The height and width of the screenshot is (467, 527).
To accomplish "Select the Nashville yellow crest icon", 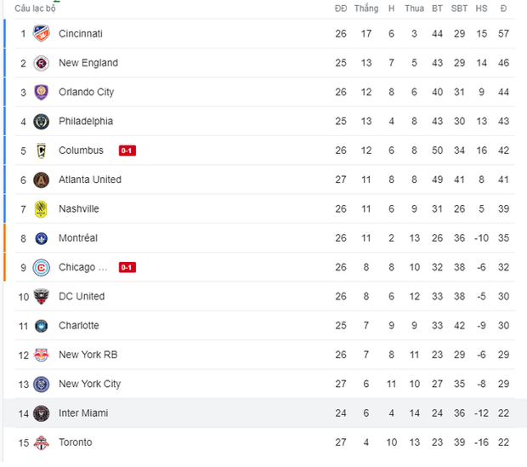I will coord(41,209).
